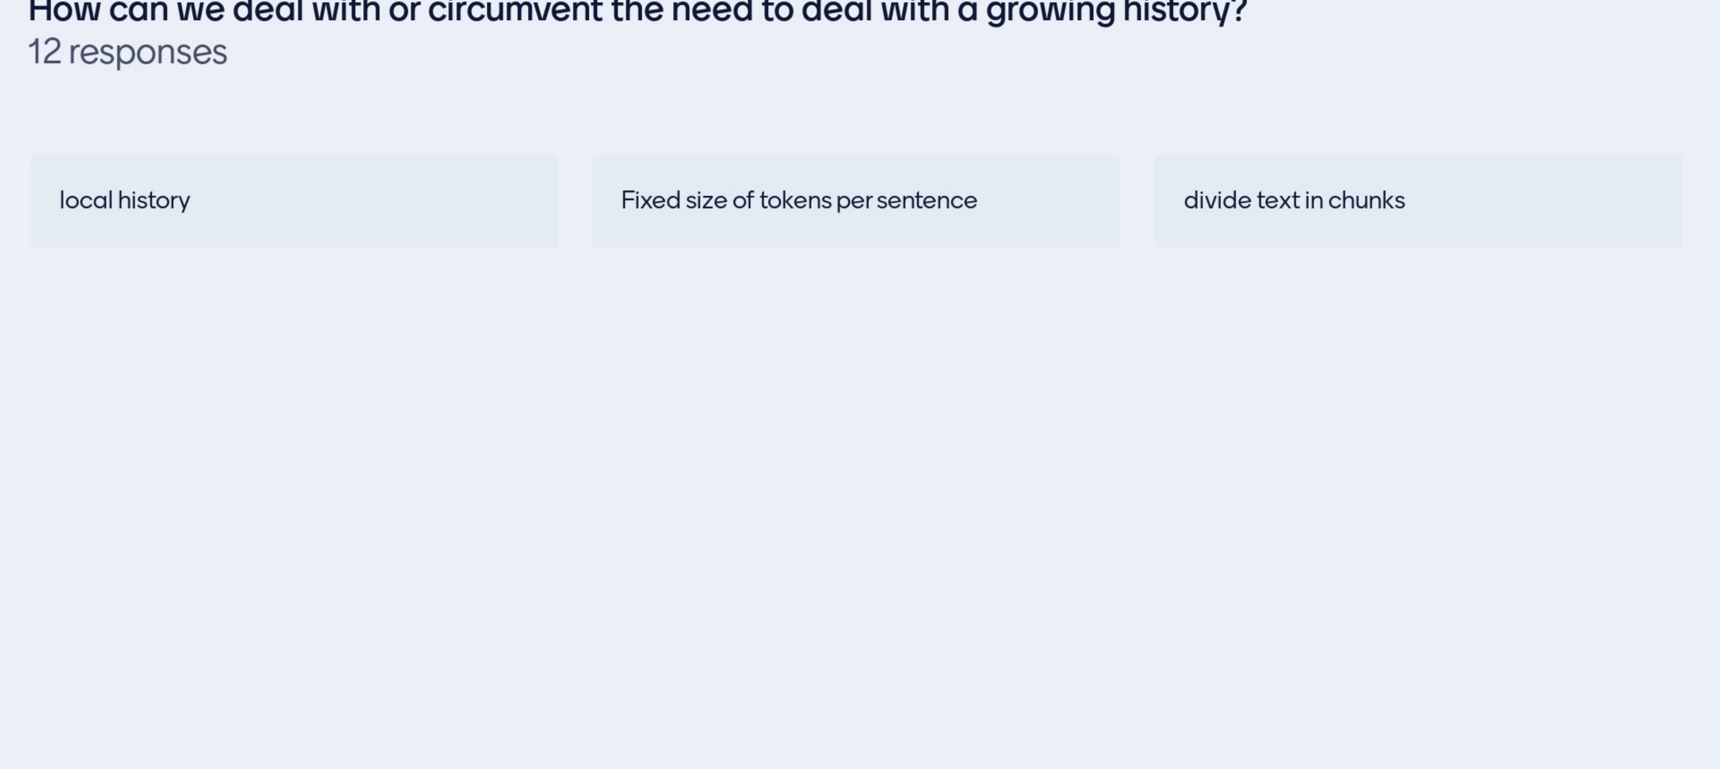Click the word 'circumvent' in the question heading
This screenshot has width=1720, height=769.
click(x=514, y=11)
